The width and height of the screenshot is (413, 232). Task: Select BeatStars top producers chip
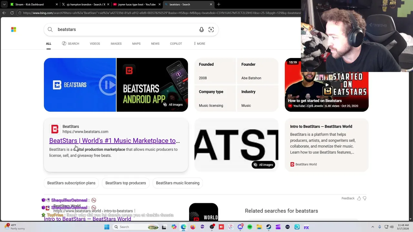pos(126,183)
